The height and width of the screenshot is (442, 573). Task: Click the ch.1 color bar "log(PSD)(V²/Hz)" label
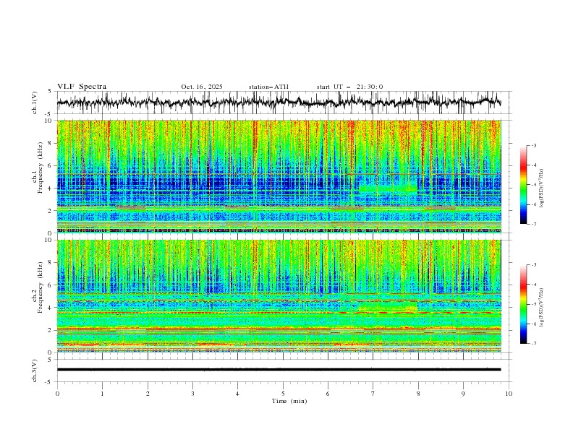click(x=541, y=188)
